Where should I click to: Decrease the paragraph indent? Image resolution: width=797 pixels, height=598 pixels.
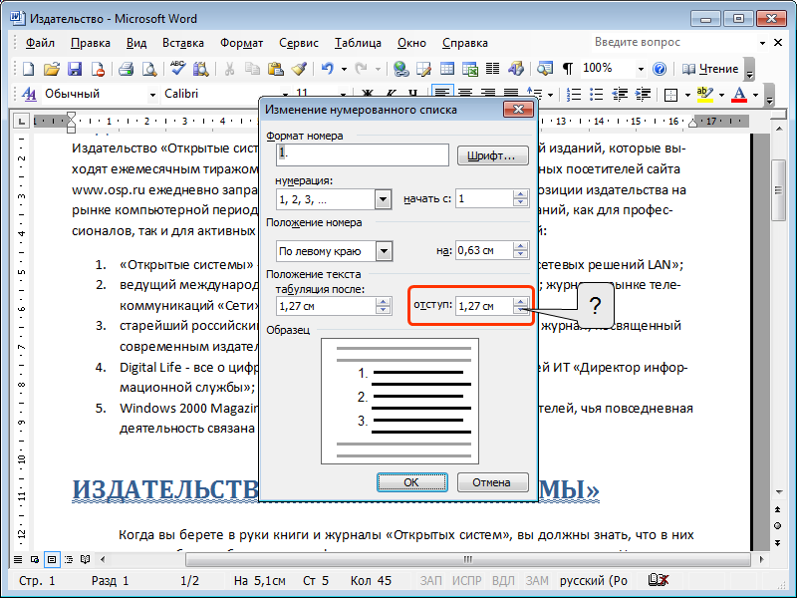point(620,94)
